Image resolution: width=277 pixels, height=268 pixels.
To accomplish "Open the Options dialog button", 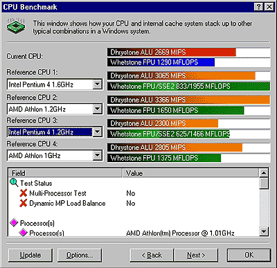I will (x=80, y=255).
